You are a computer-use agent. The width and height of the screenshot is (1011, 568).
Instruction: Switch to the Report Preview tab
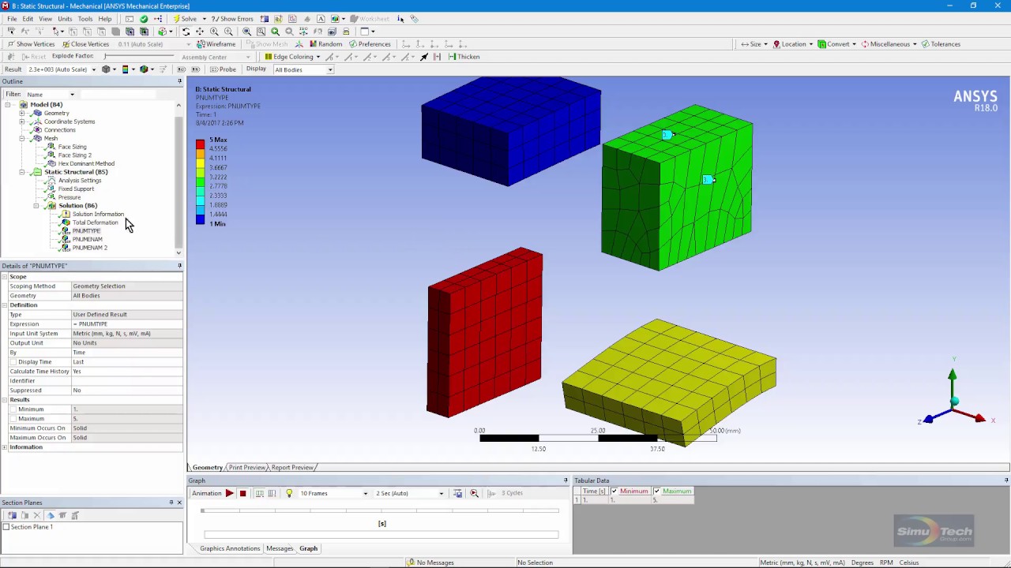[x=292, y=468]
